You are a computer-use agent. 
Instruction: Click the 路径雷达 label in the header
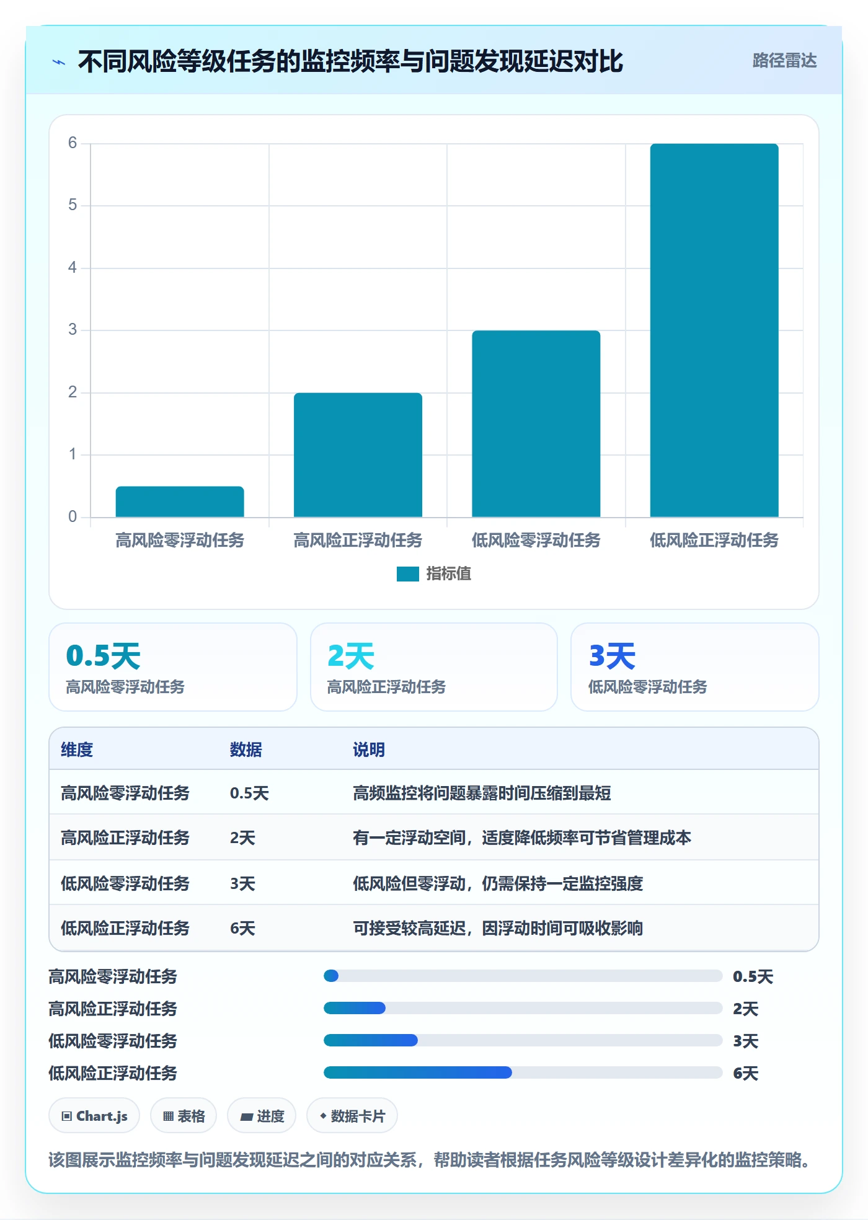784,61
